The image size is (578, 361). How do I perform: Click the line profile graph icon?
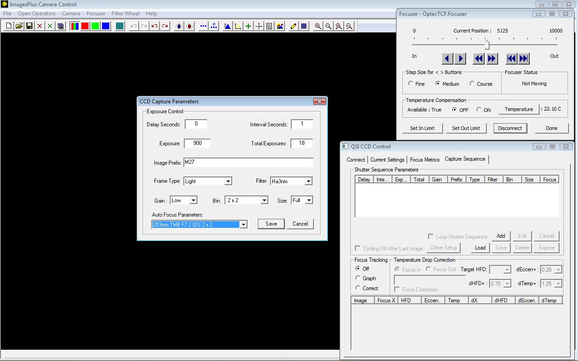point(238,26)
